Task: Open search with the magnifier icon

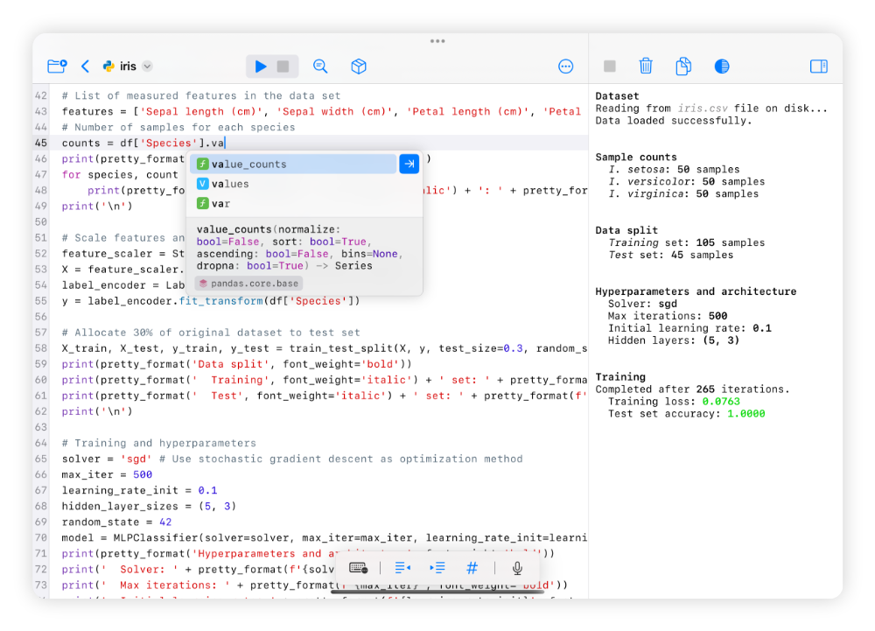Action: tap(320, 66)
